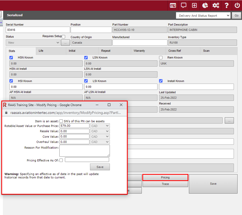Open the chat bubble icon in the header

[x=183, y=5]
